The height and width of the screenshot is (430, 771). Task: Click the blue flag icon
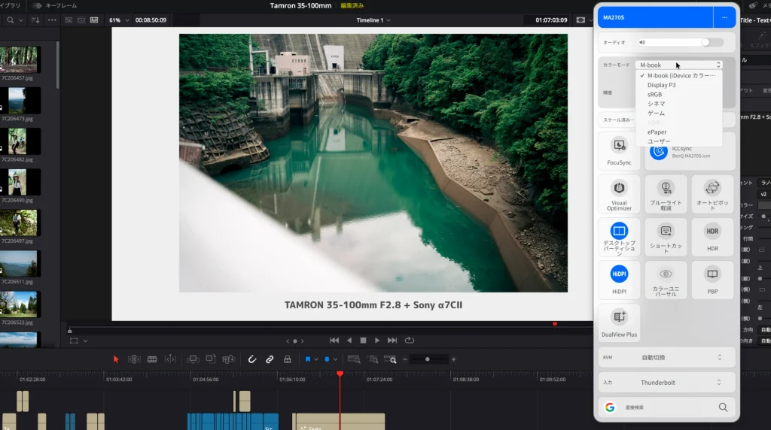(308, 359)
